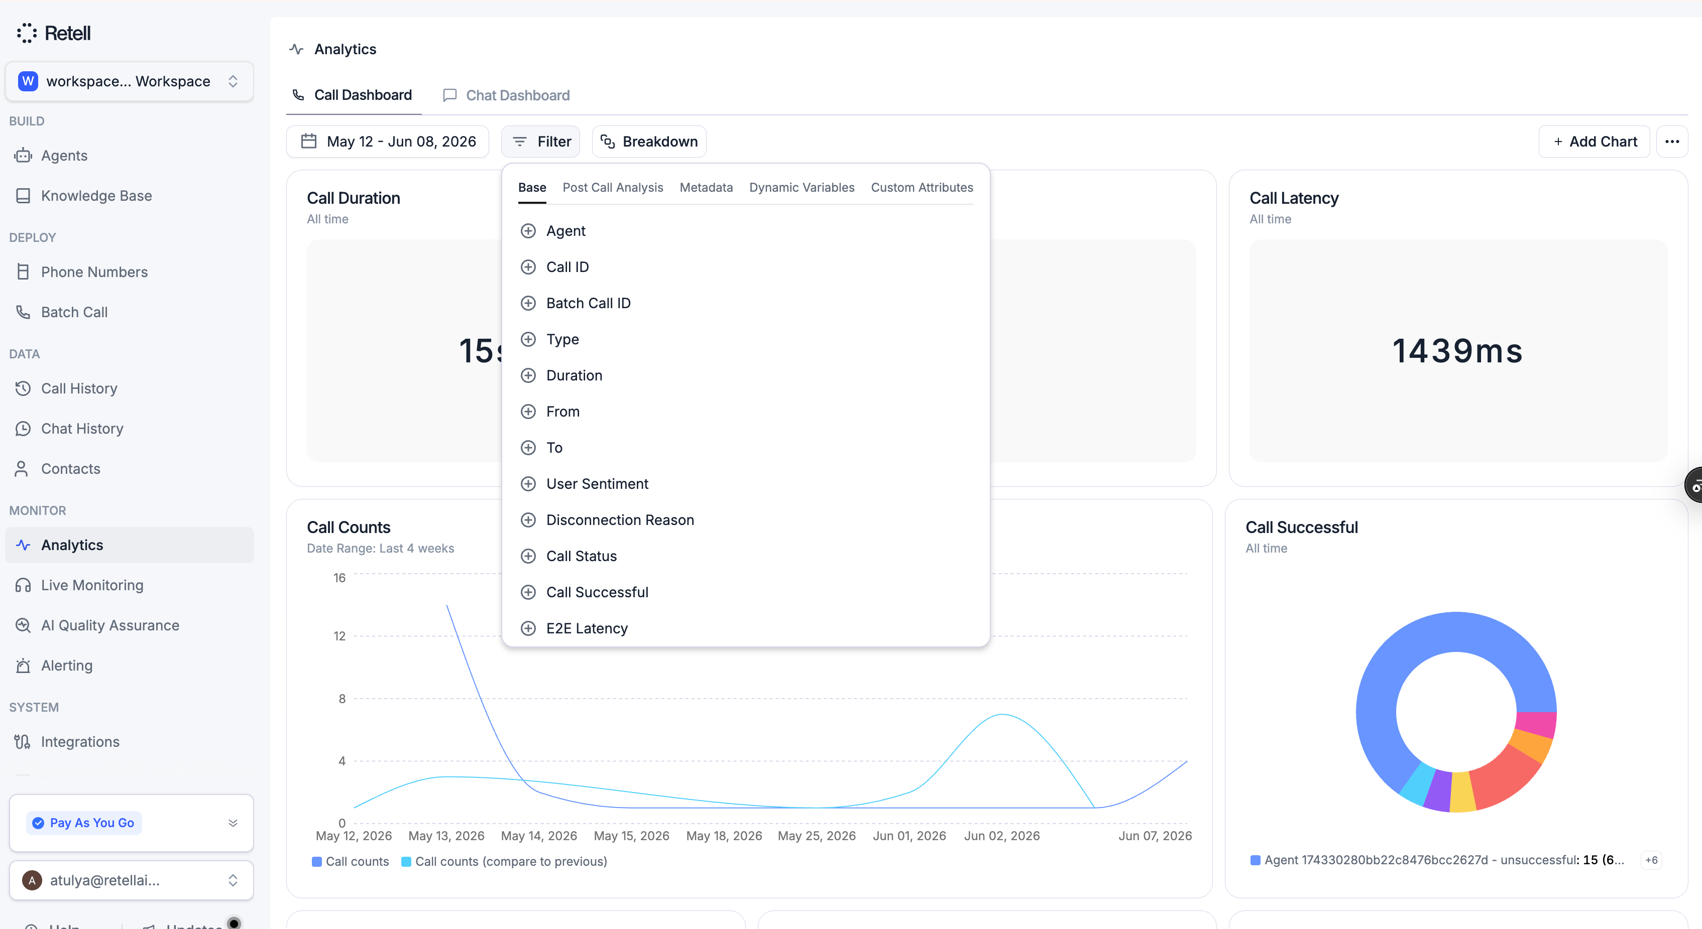Viewport: 1702px width, 929px height.
Task: Select the Dynamic Variables filter tab
Action: [802, 188]
